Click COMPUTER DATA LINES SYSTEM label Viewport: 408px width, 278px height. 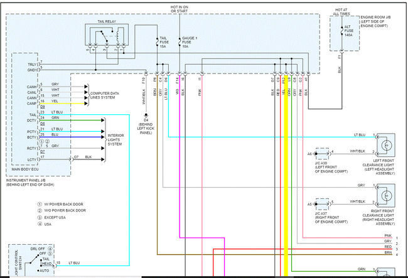pyautogui.click(x=105, y=95)
